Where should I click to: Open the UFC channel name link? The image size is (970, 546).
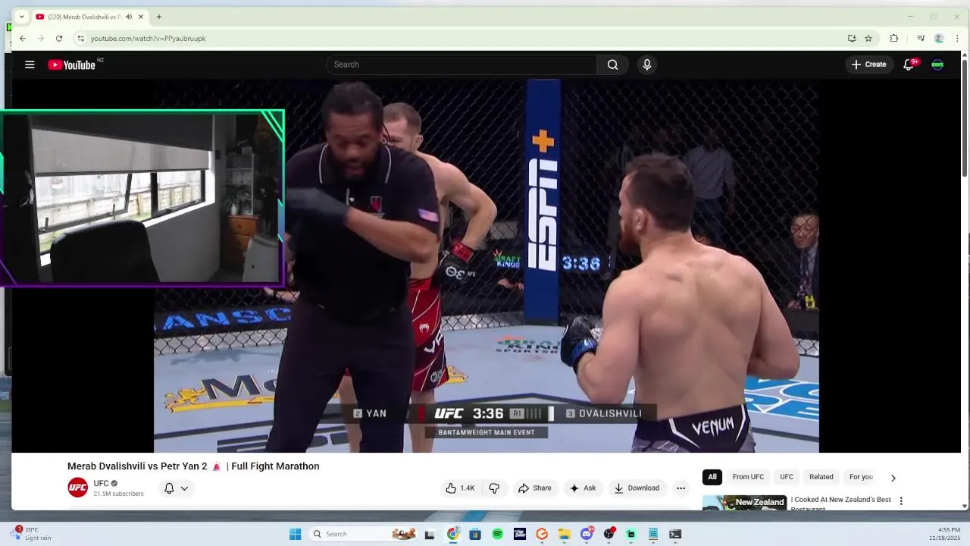[102, 484]
